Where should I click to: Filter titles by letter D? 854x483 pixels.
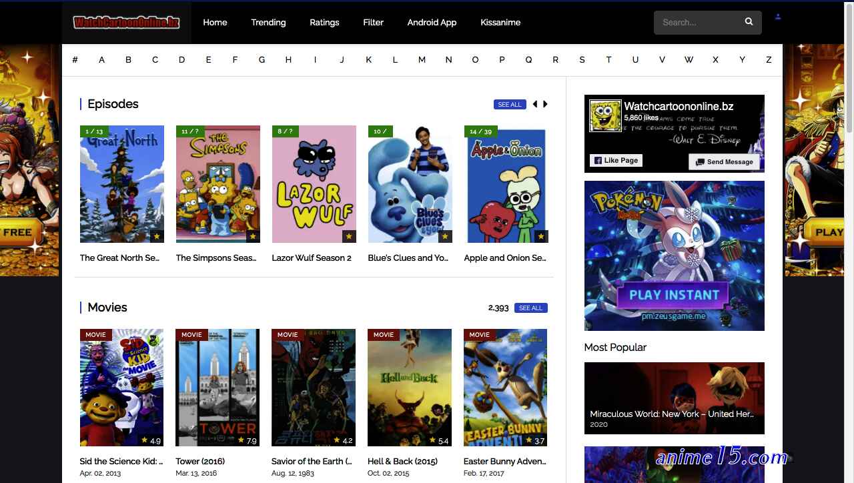coord(181,59)
